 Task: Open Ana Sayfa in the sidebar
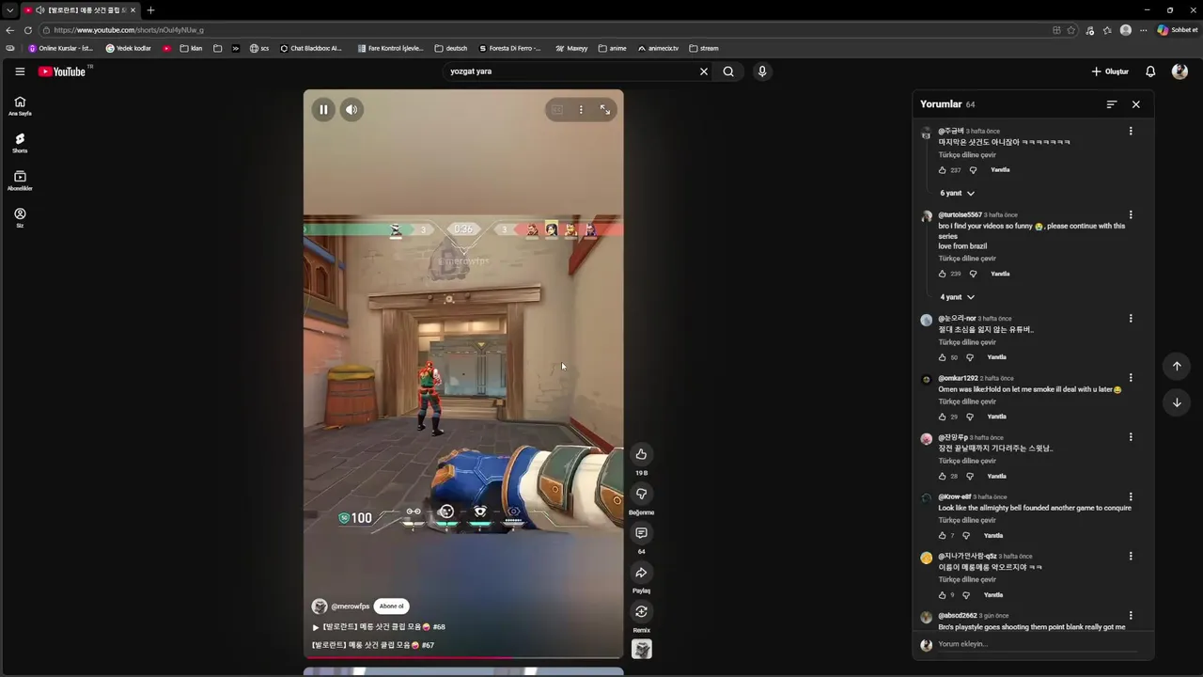click(20, 105)
